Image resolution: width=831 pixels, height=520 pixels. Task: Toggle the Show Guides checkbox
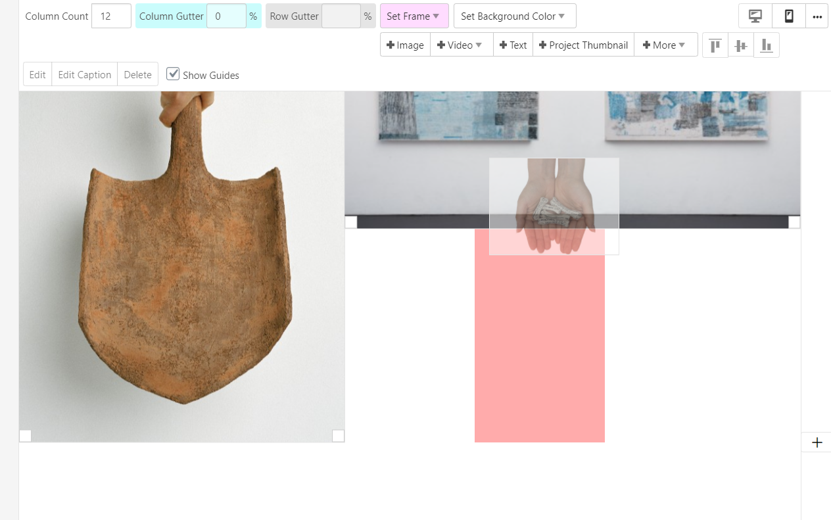tap(173, 74)
